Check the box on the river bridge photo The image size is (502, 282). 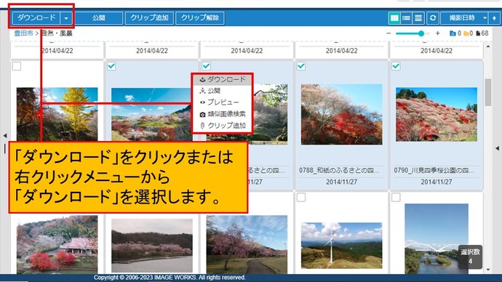pos(396,197)
